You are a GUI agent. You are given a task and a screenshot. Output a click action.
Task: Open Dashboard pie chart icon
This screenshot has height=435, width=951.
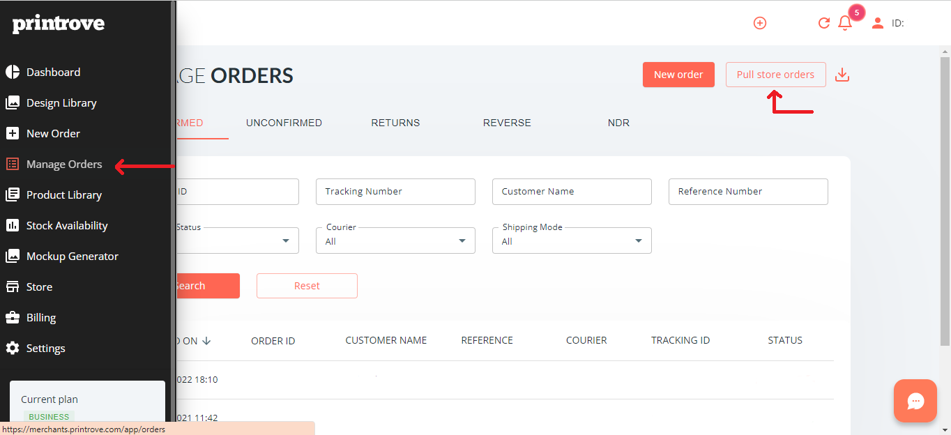click(13, 72)
